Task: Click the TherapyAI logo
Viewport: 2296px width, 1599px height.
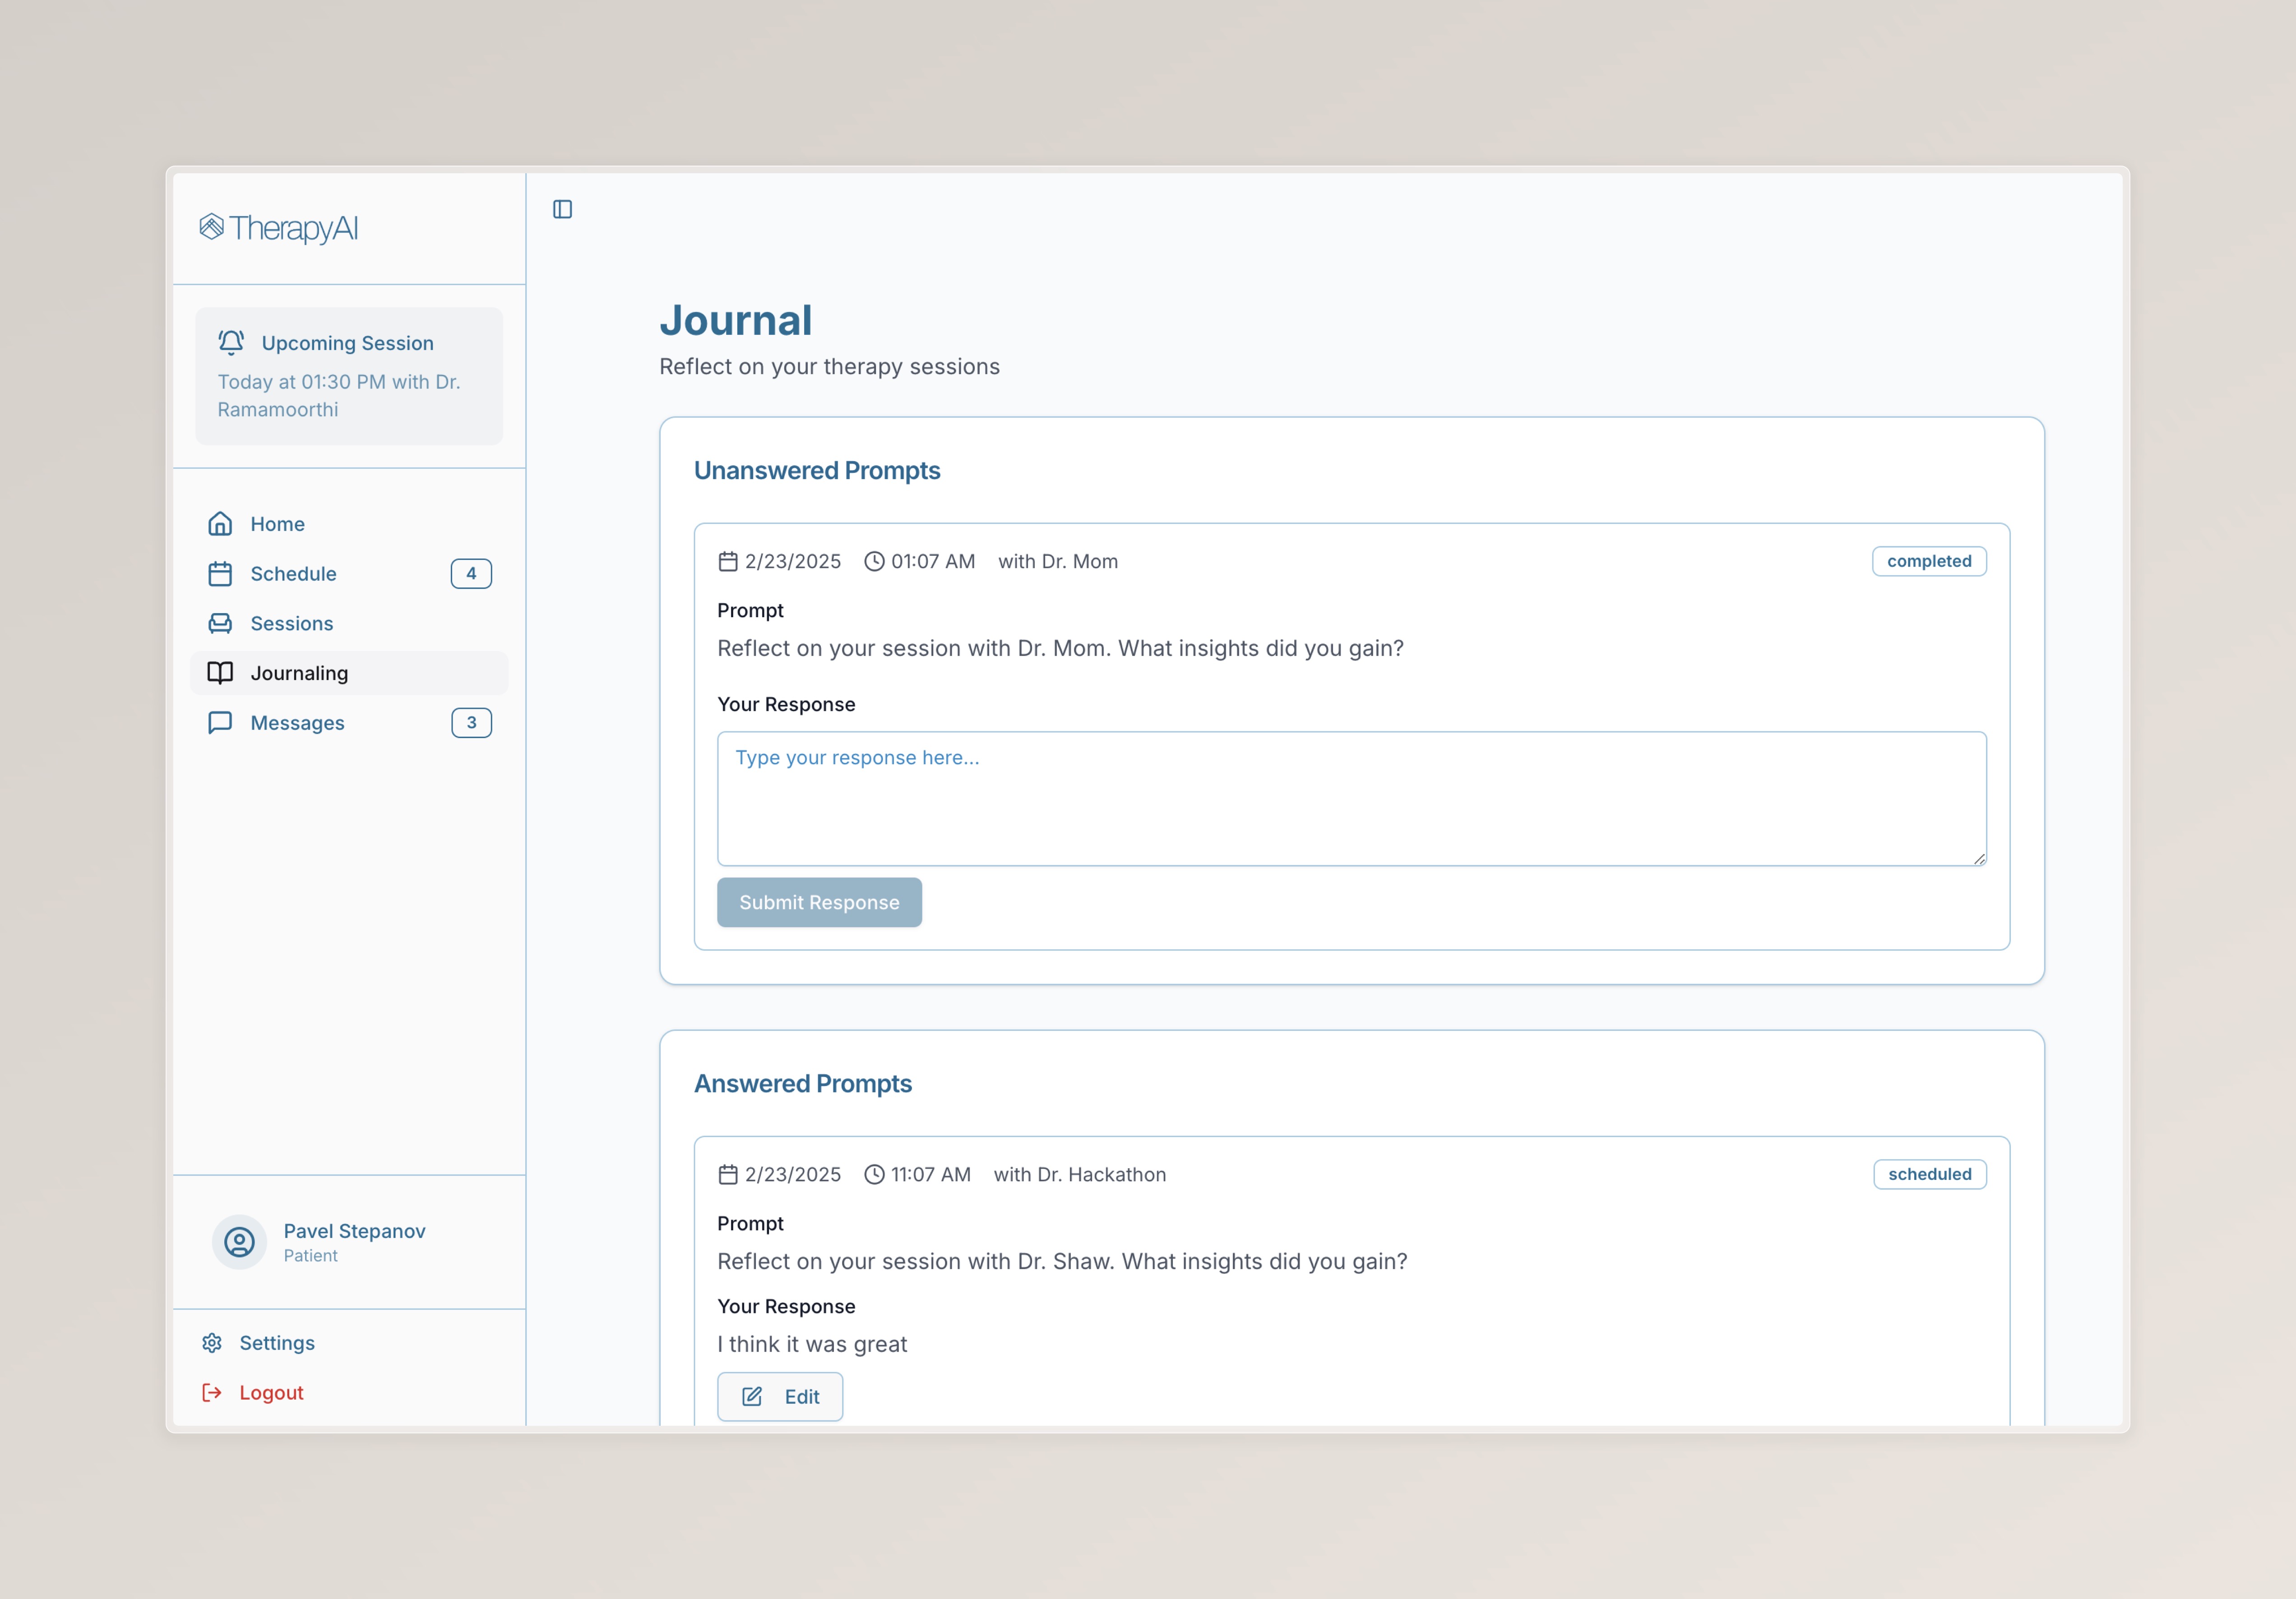Action: pos(279,228)
